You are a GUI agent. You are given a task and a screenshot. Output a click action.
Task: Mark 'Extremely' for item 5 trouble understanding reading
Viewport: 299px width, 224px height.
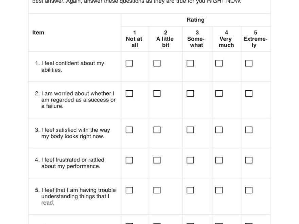249,190
